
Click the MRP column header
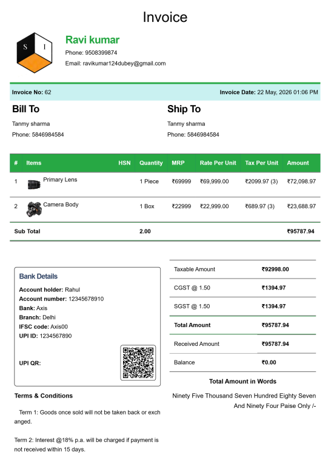click(178, 163)
